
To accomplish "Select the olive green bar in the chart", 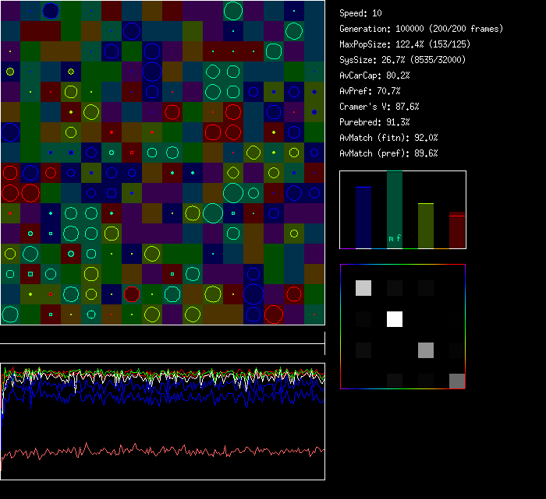I will [x=426, y=226].
